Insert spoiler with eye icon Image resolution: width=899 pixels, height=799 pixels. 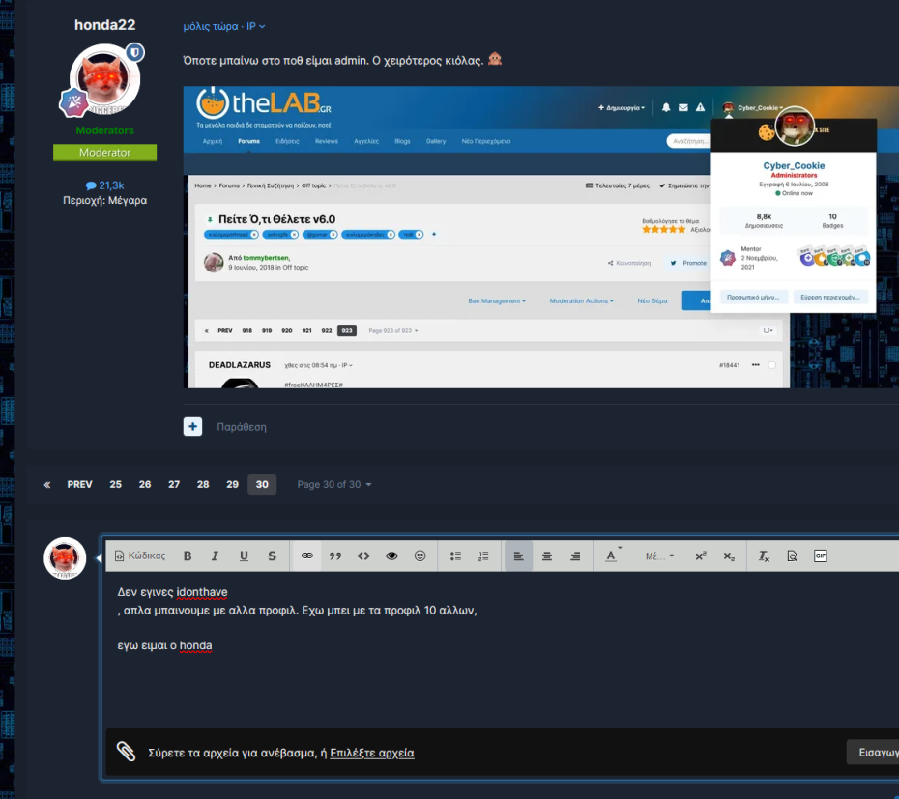tap(392, 556)
